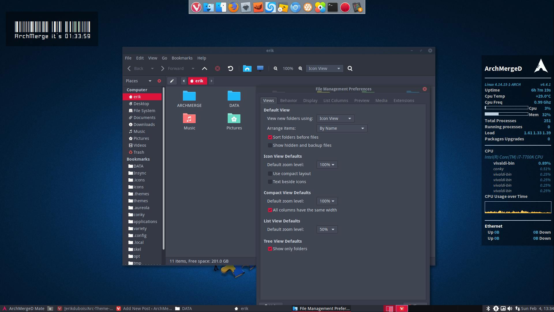Expand Forward history dropdown arrow
Screen dimensions: 554x312
[193, 68]
